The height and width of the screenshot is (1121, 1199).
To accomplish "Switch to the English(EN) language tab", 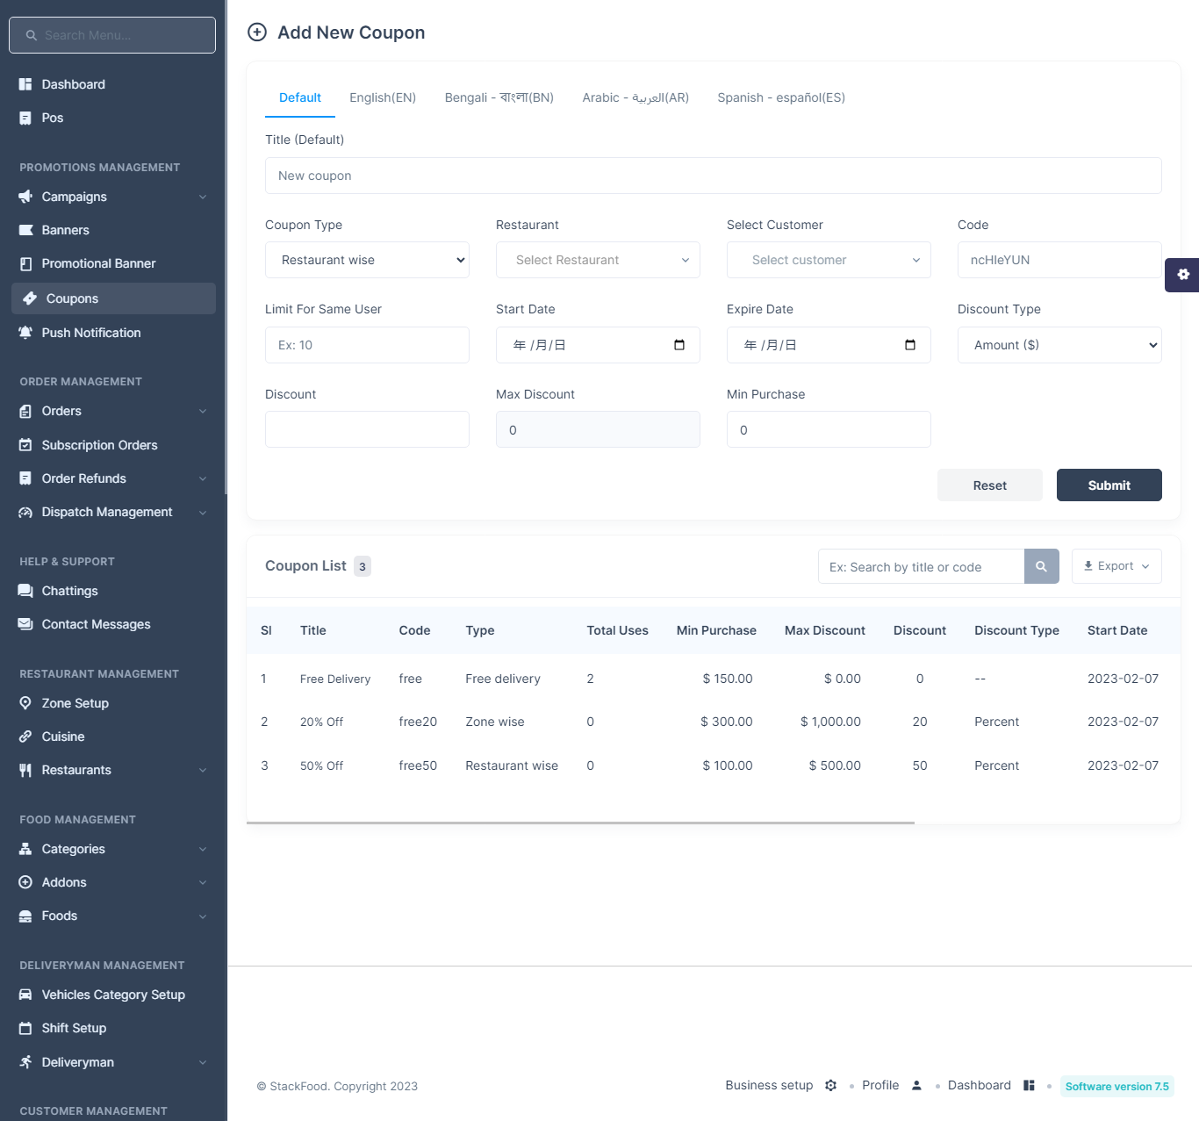I will pyautogui.click(x=383, y=97).
